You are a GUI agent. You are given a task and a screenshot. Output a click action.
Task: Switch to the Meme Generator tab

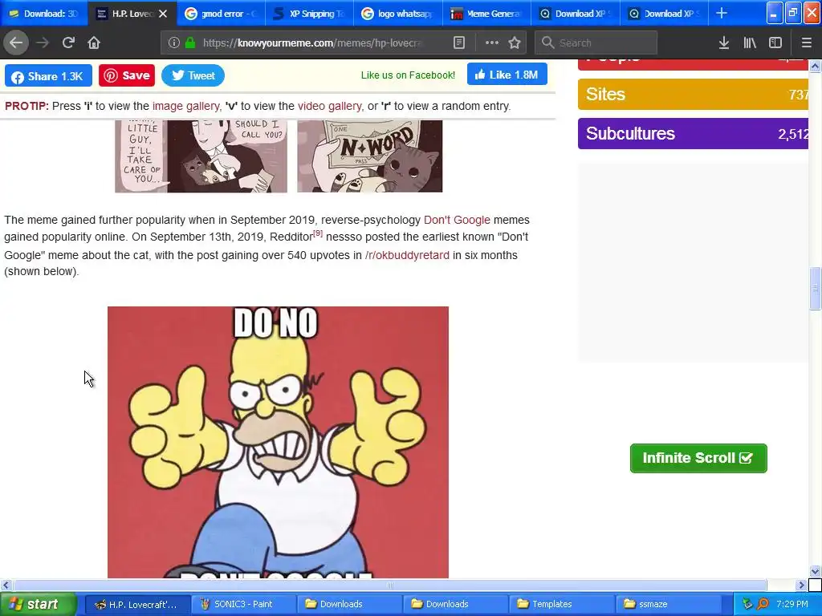tap(486, 14)
